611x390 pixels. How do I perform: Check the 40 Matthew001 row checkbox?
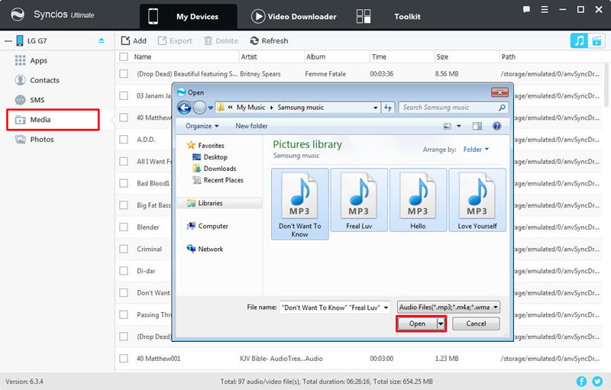[124, 358]
